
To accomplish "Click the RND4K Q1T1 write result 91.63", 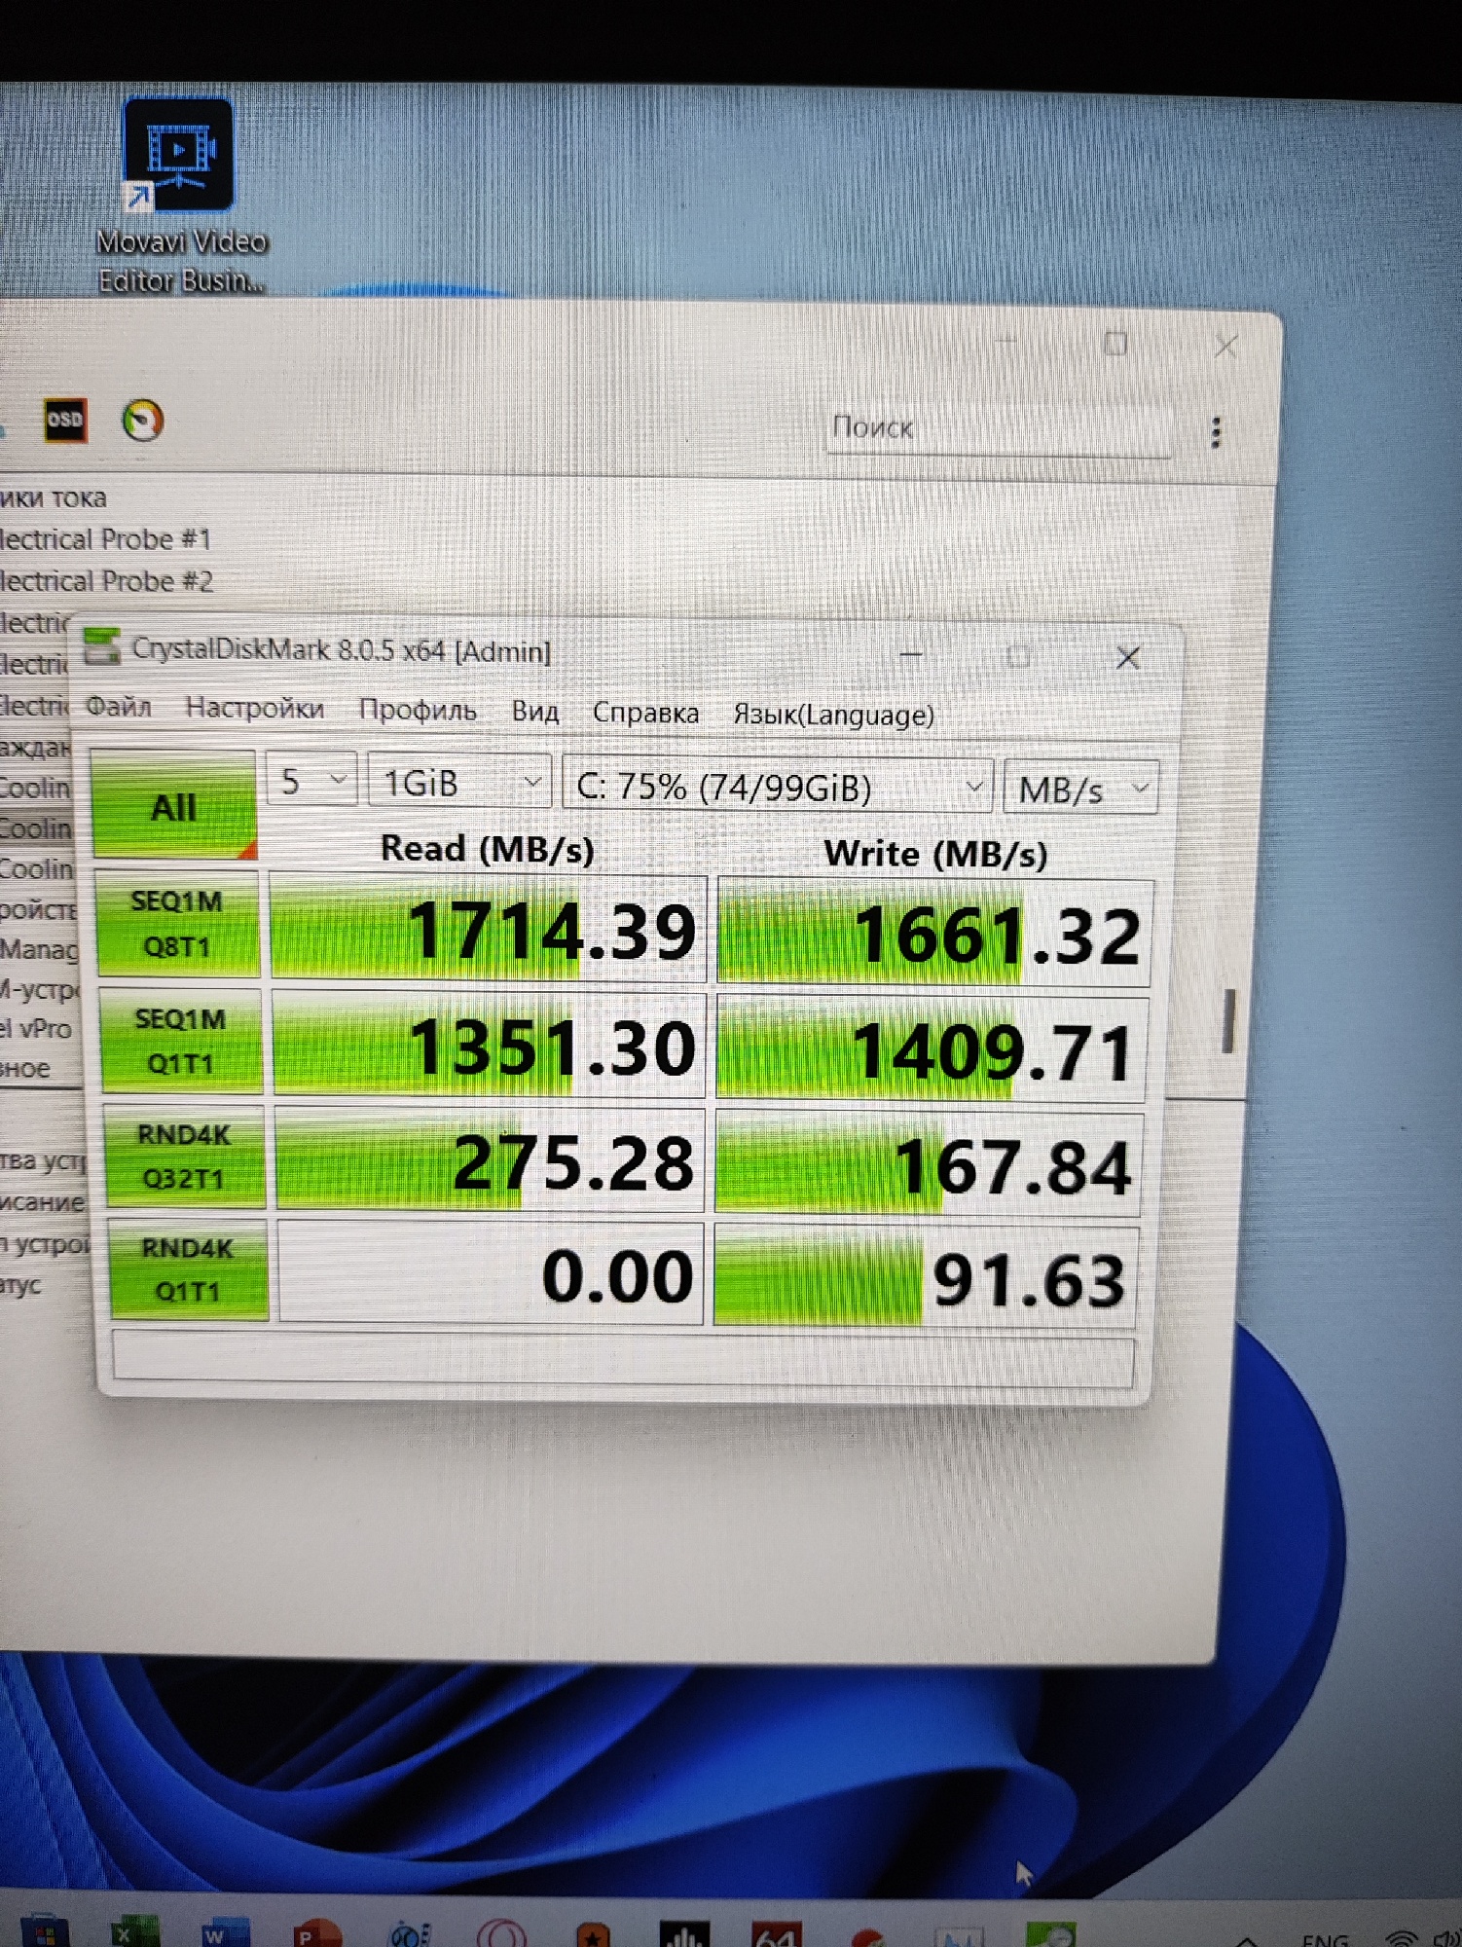I will tap(926, 1277).
